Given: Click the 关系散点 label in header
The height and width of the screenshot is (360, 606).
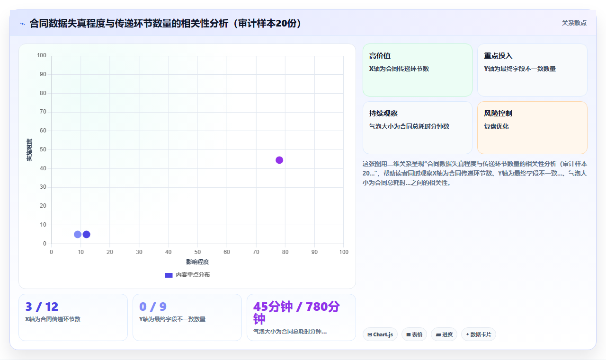Looking at the screenshot, I should [574, 23].
